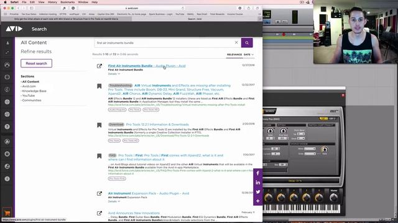Open the Apple menu

pyautogui.click(x=5, y=2)
